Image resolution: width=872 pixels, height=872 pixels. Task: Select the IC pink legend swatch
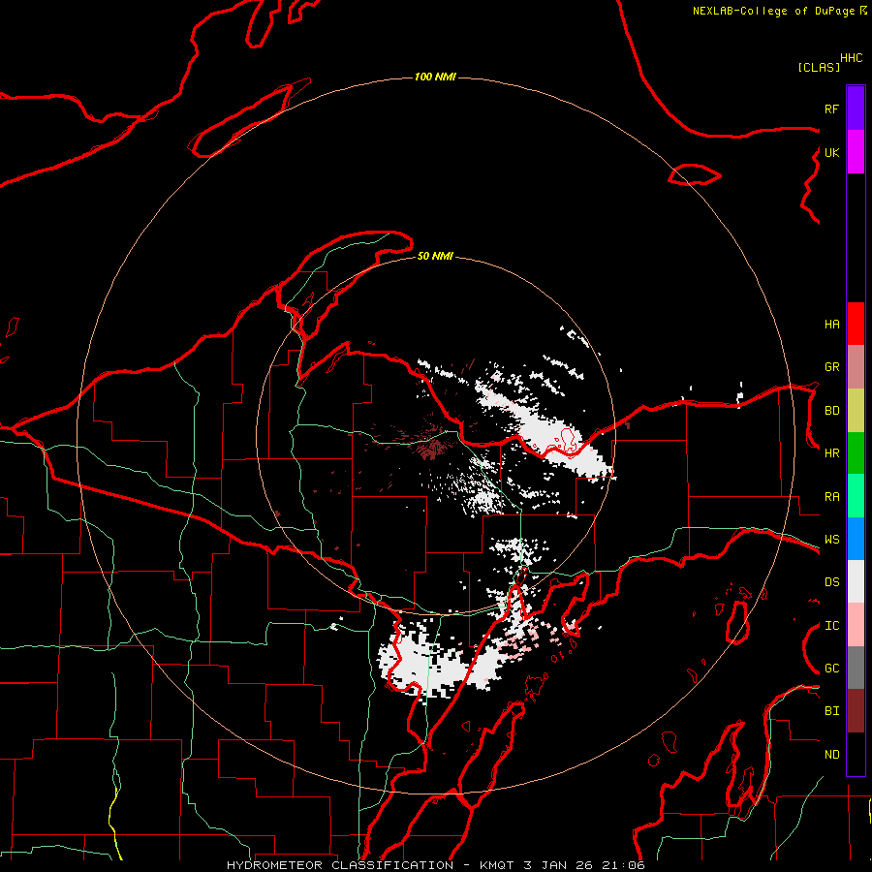[856, 625]
